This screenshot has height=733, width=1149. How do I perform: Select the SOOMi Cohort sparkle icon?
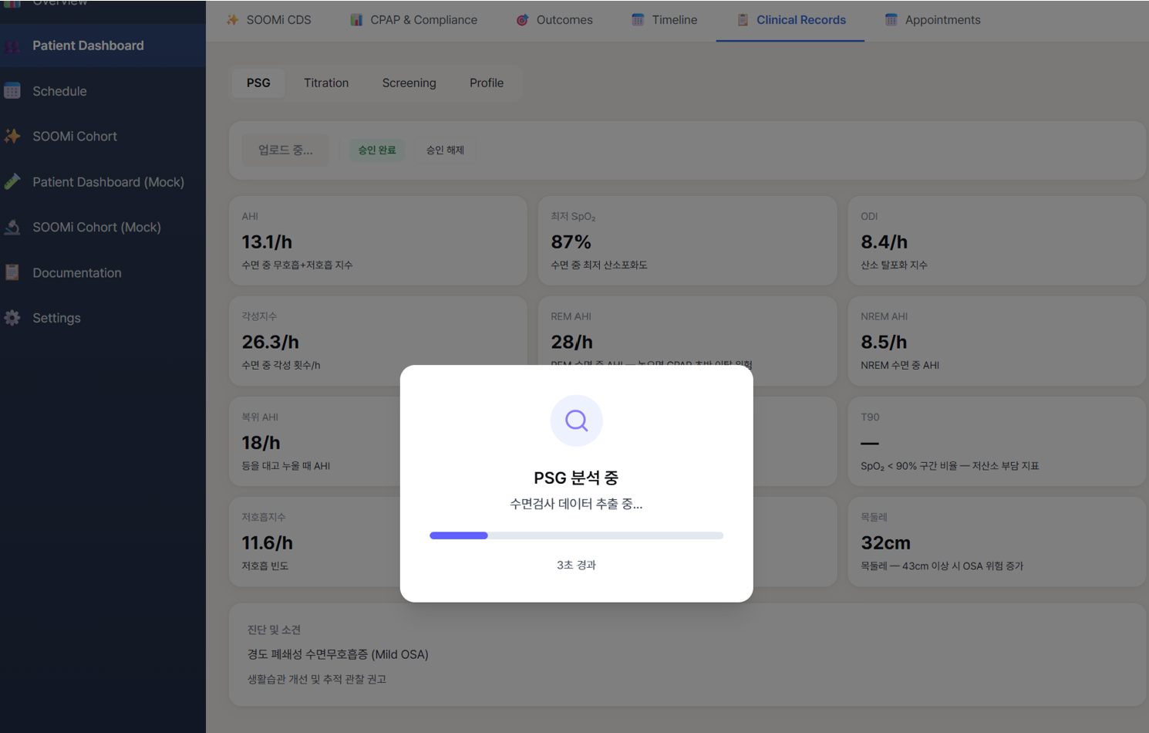pos(12,136)
